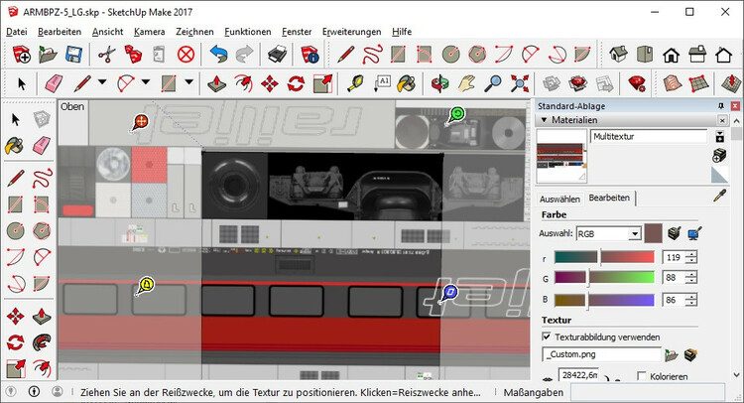
Task: Click the Cut scissors icon
Action: pyautogui.click(x=107, y=55)
